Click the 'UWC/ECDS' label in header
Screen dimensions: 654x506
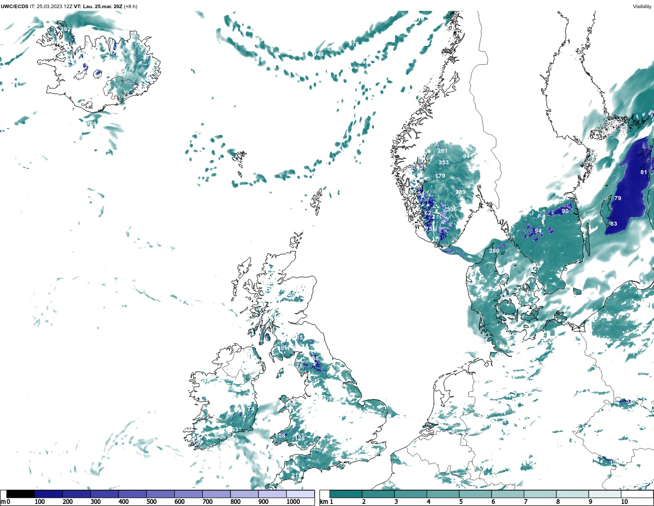pos(14,7)
